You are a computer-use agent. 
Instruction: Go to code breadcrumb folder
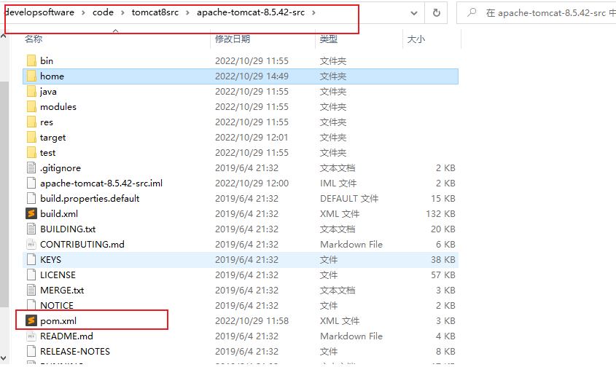pos(103,12)
